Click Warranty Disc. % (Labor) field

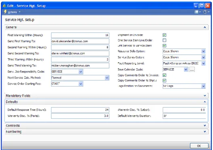[x=184, y=110]
